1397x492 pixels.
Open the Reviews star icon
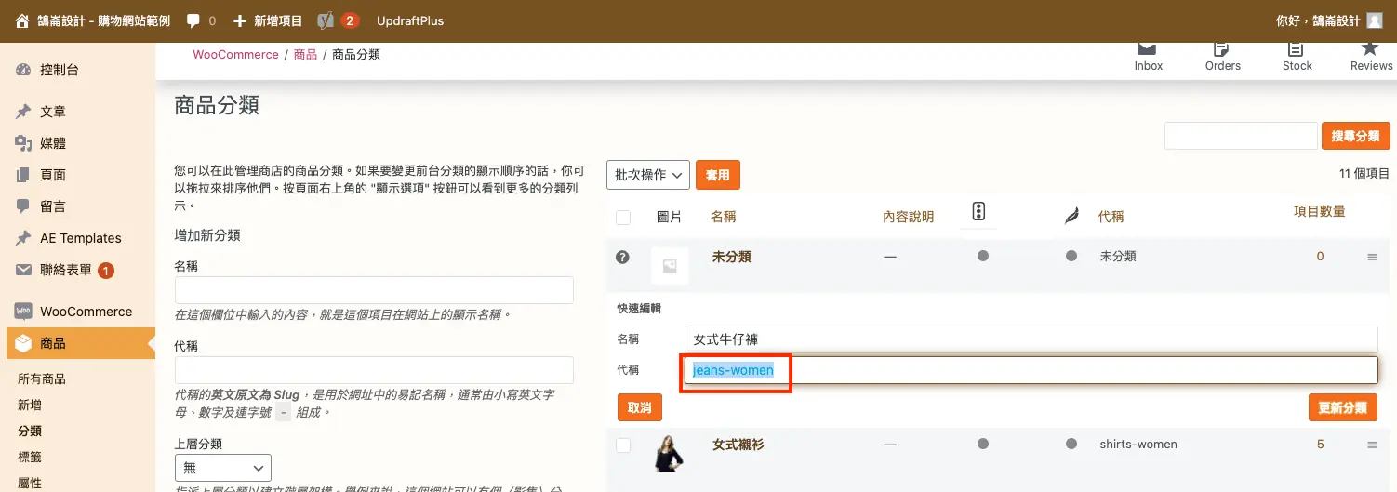point(1370,48)
